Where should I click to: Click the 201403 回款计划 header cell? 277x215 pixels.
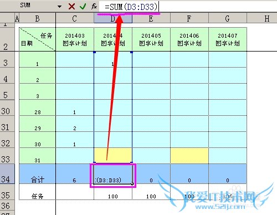click(x=75, y=39)
